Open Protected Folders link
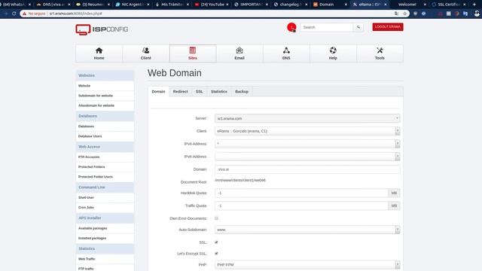 tap(105, 167)
